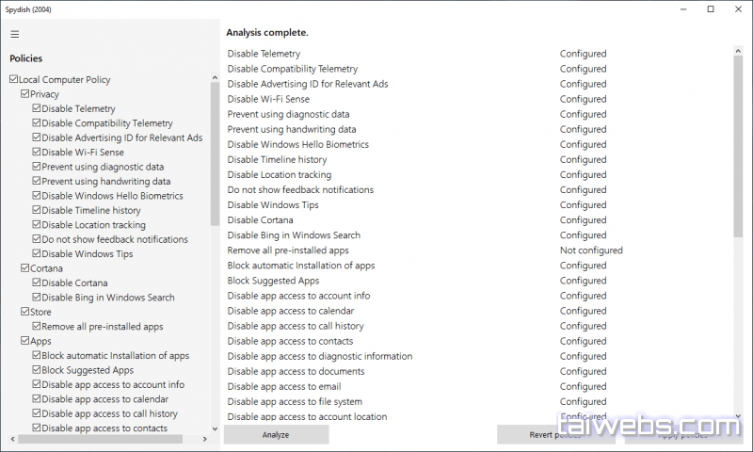753x452 pixels.
Task: Select Block Suggested Apps in results list
Action: 273,281
